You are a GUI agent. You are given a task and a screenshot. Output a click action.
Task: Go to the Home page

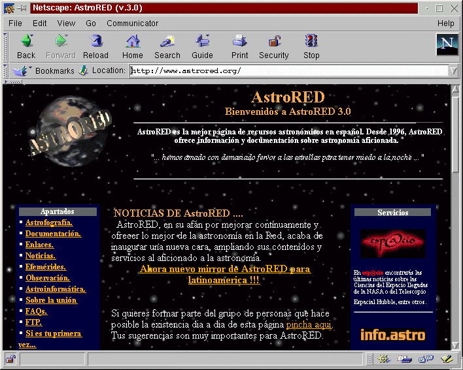(132, 46)
